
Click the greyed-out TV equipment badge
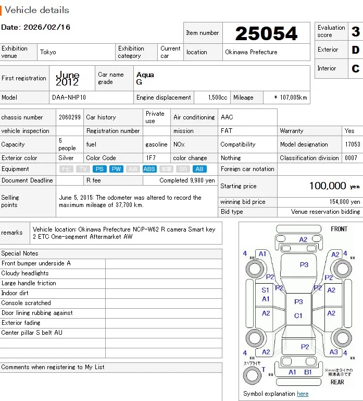pyautogui.click(x=83, y=169)
